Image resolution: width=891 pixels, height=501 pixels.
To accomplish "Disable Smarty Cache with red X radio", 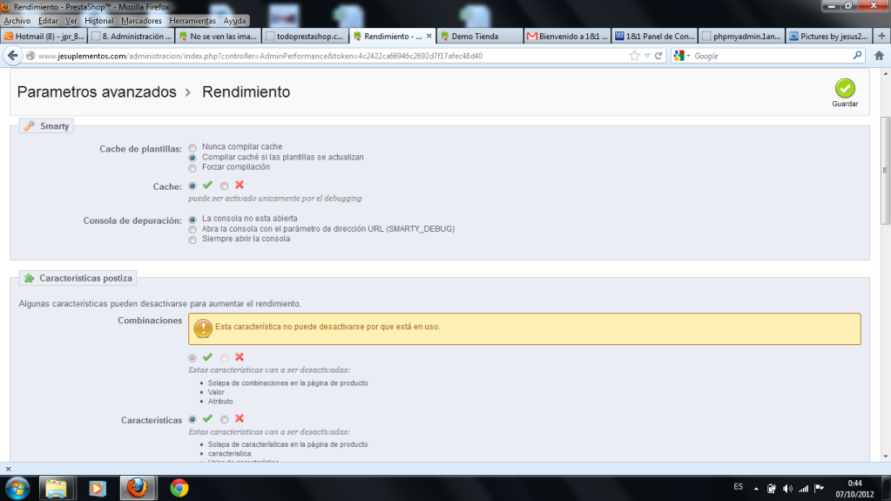I will 225,186.
